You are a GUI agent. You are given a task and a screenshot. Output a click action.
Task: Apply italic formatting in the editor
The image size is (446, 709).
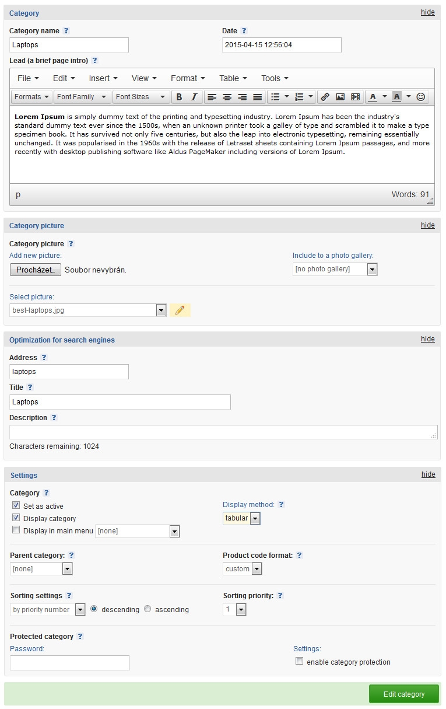tap(194, 97)
